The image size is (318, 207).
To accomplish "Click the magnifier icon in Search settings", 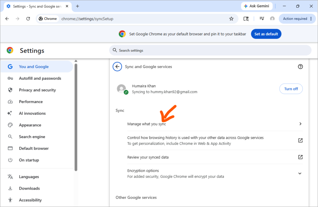I will click(x=115, y=50).
